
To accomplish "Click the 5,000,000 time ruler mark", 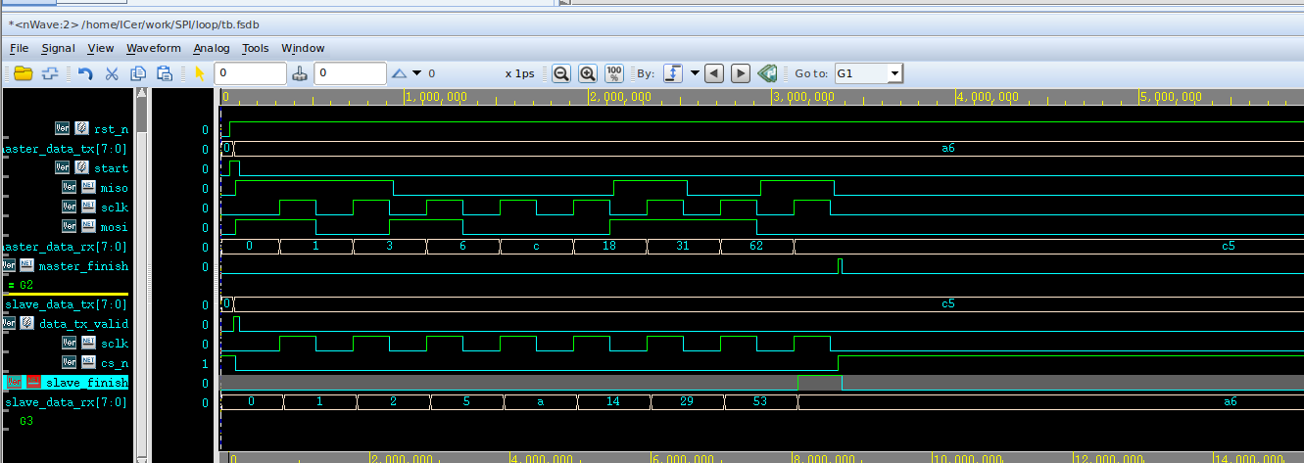I will tap(1171, 97).
